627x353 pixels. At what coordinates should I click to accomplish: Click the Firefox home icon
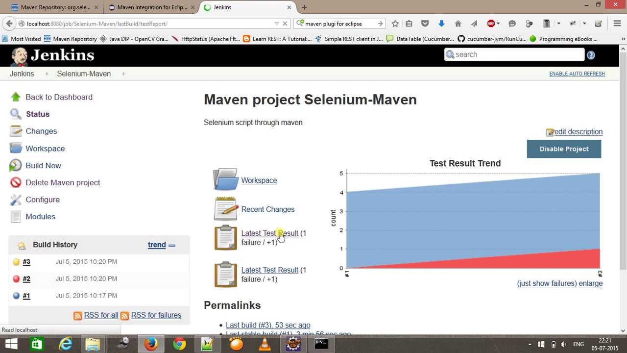(458, 24)
